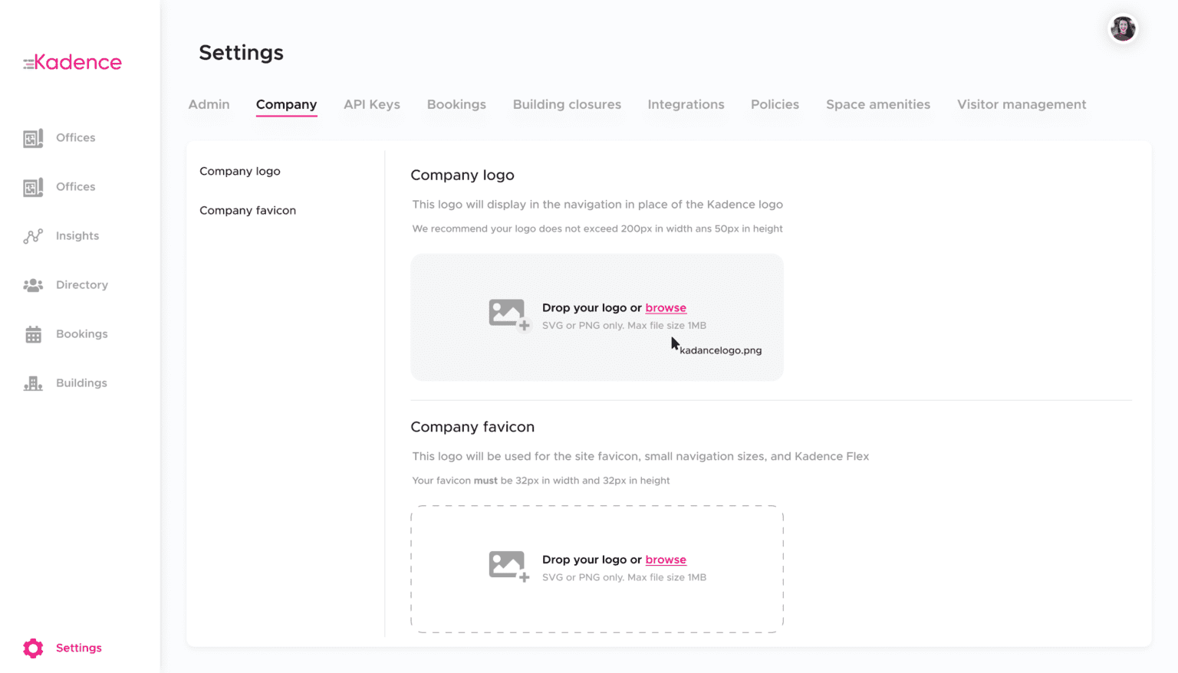The width and height of the screenshot is (1178, 673).
Task: Select the Company tab
Action: coord(286,105)
